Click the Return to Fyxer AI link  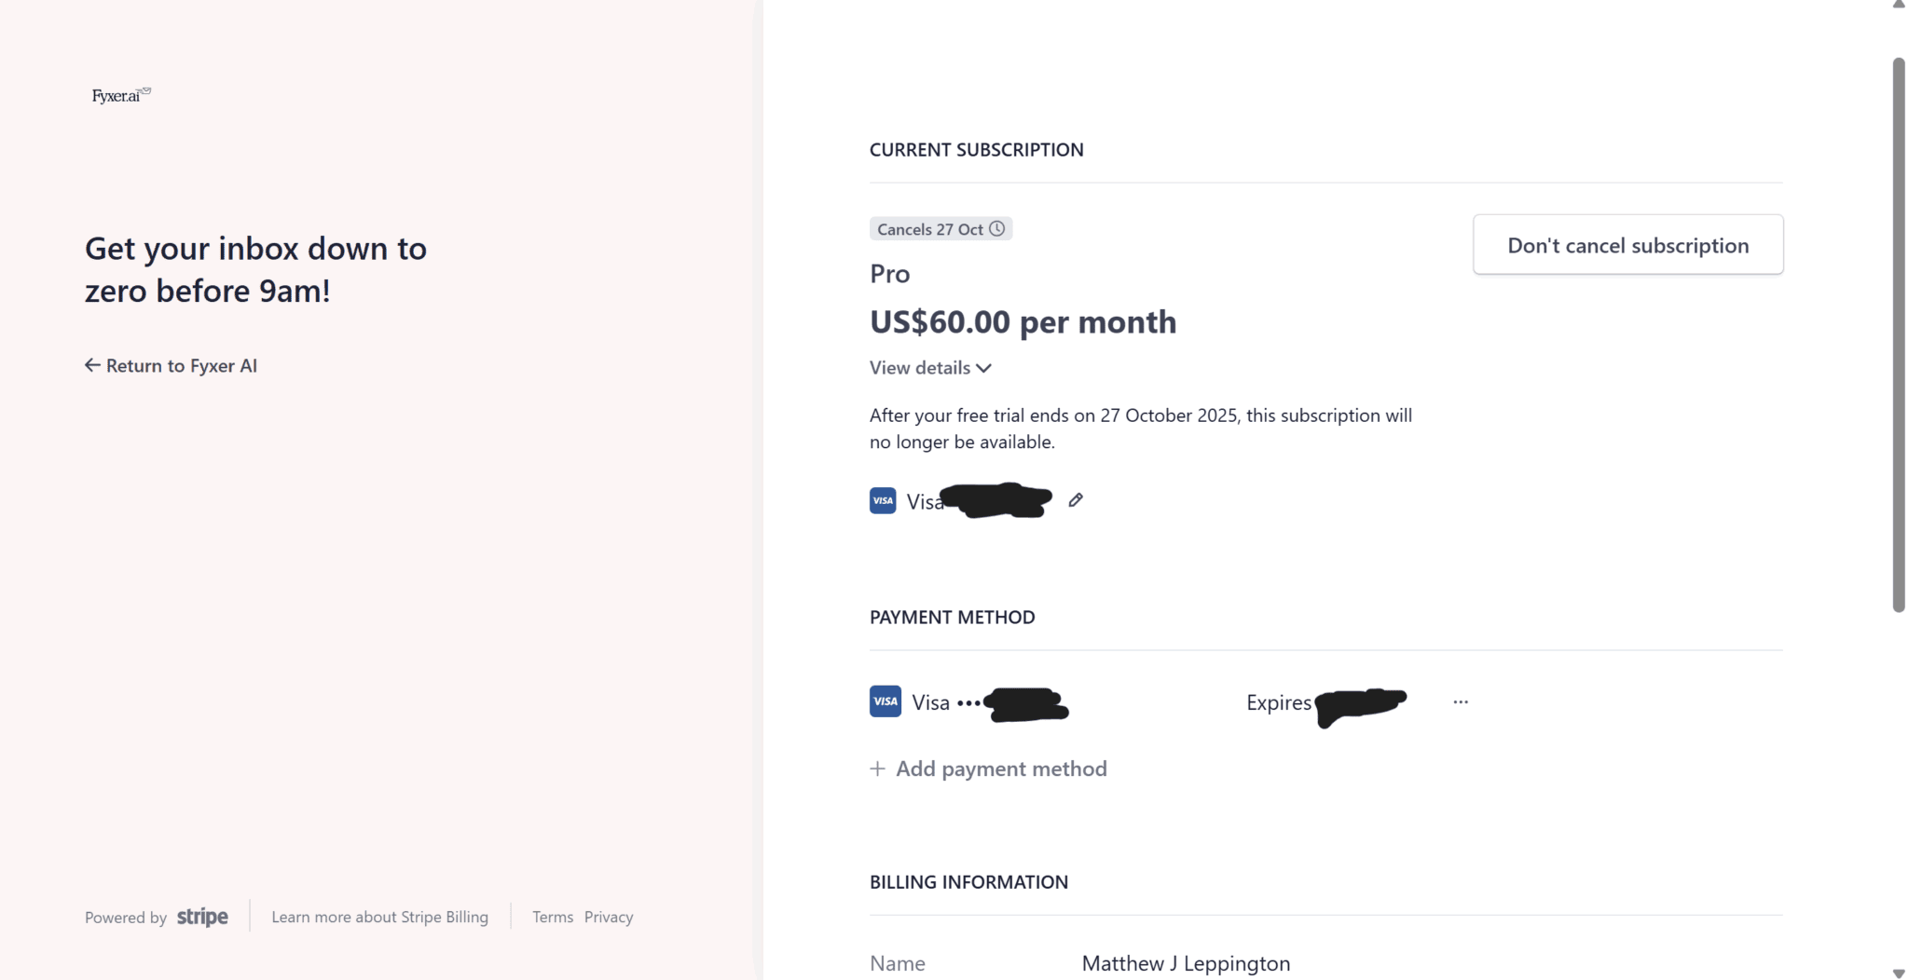point(181,365)
